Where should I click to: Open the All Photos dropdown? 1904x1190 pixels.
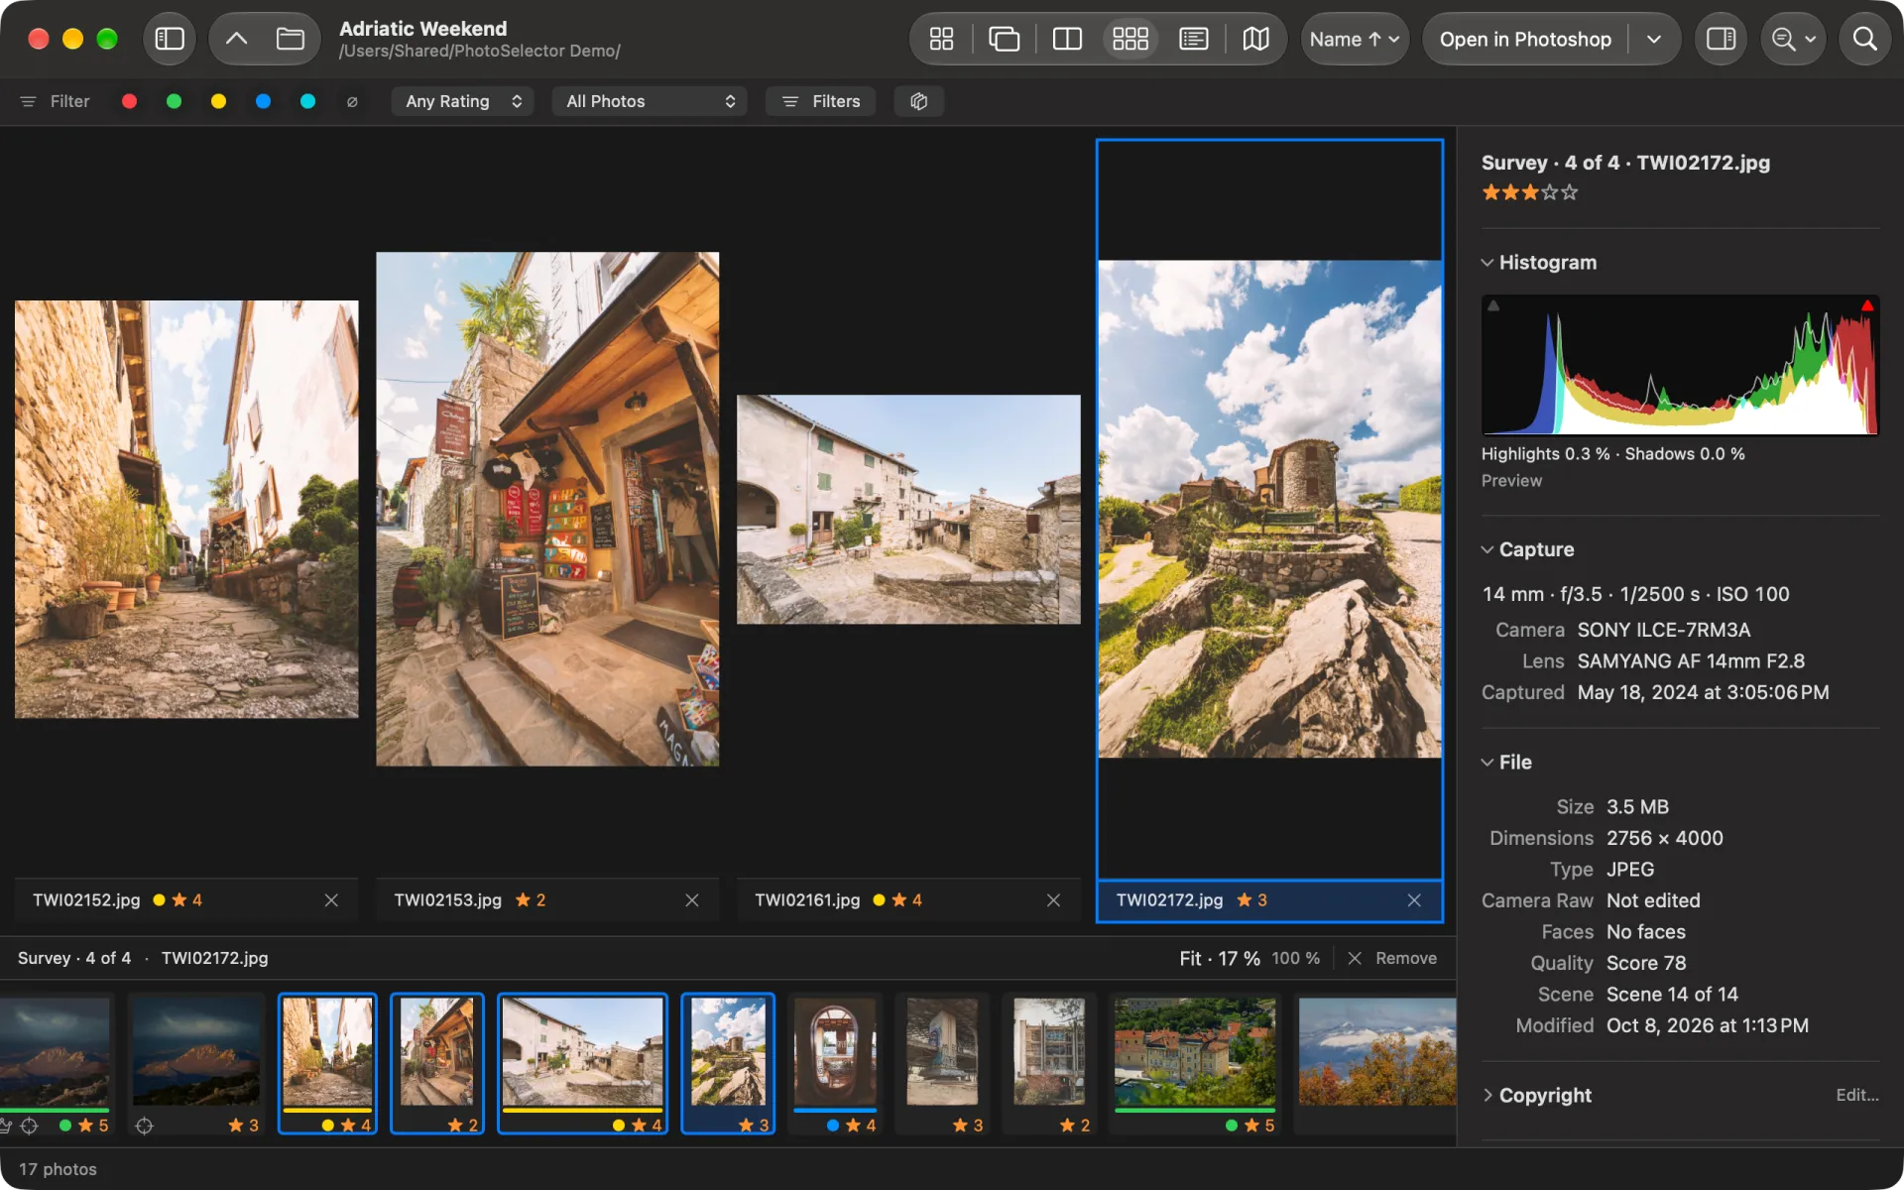tap(650, 101)
